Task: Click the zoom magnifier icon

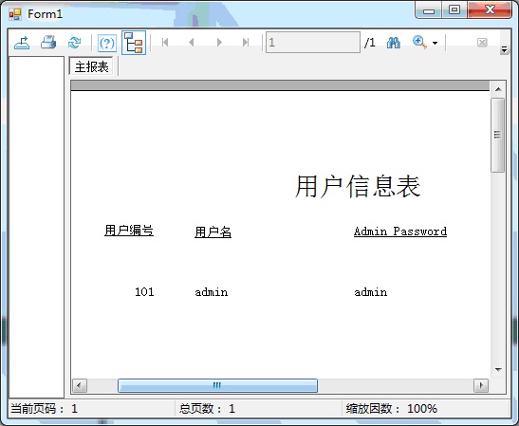Action: click(419, 43)
